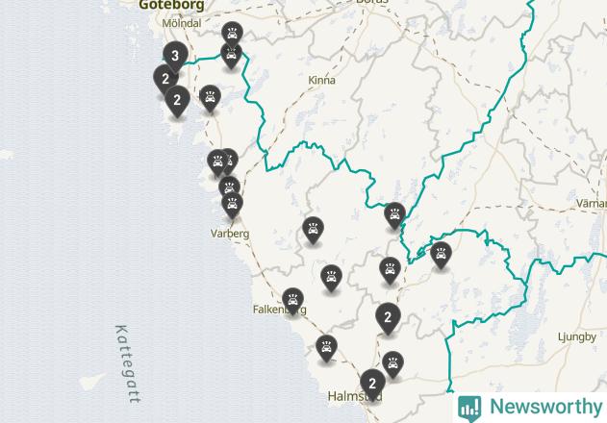Click the Ljungby town label
Image resolution: width=607 pixels, height=423 pixels.
tap(577, 337)
